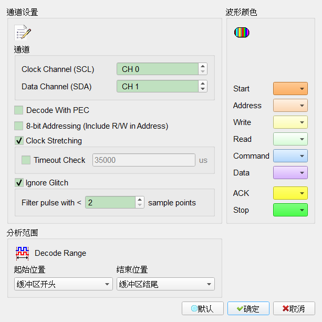This screenshot has height=322, width=322.
Task: Select the CH 0 clock channel field
Action: coord(158,69)
